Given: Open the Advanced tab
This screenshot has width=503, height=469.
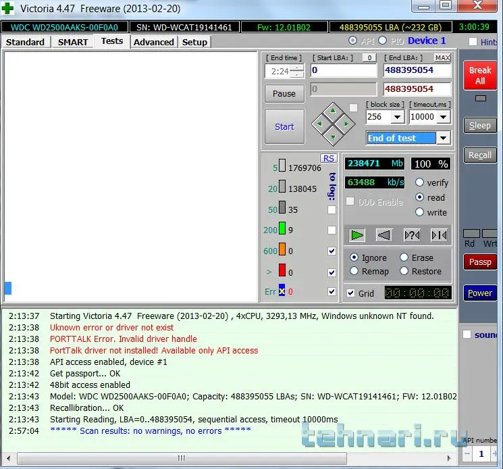Looking at the screenshot, I should tap(154, 42).
